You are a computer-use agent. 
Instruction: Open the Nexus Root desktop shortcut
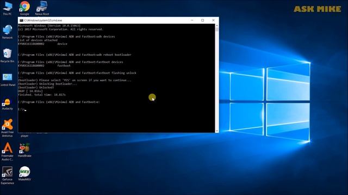(x=42, y=8)
